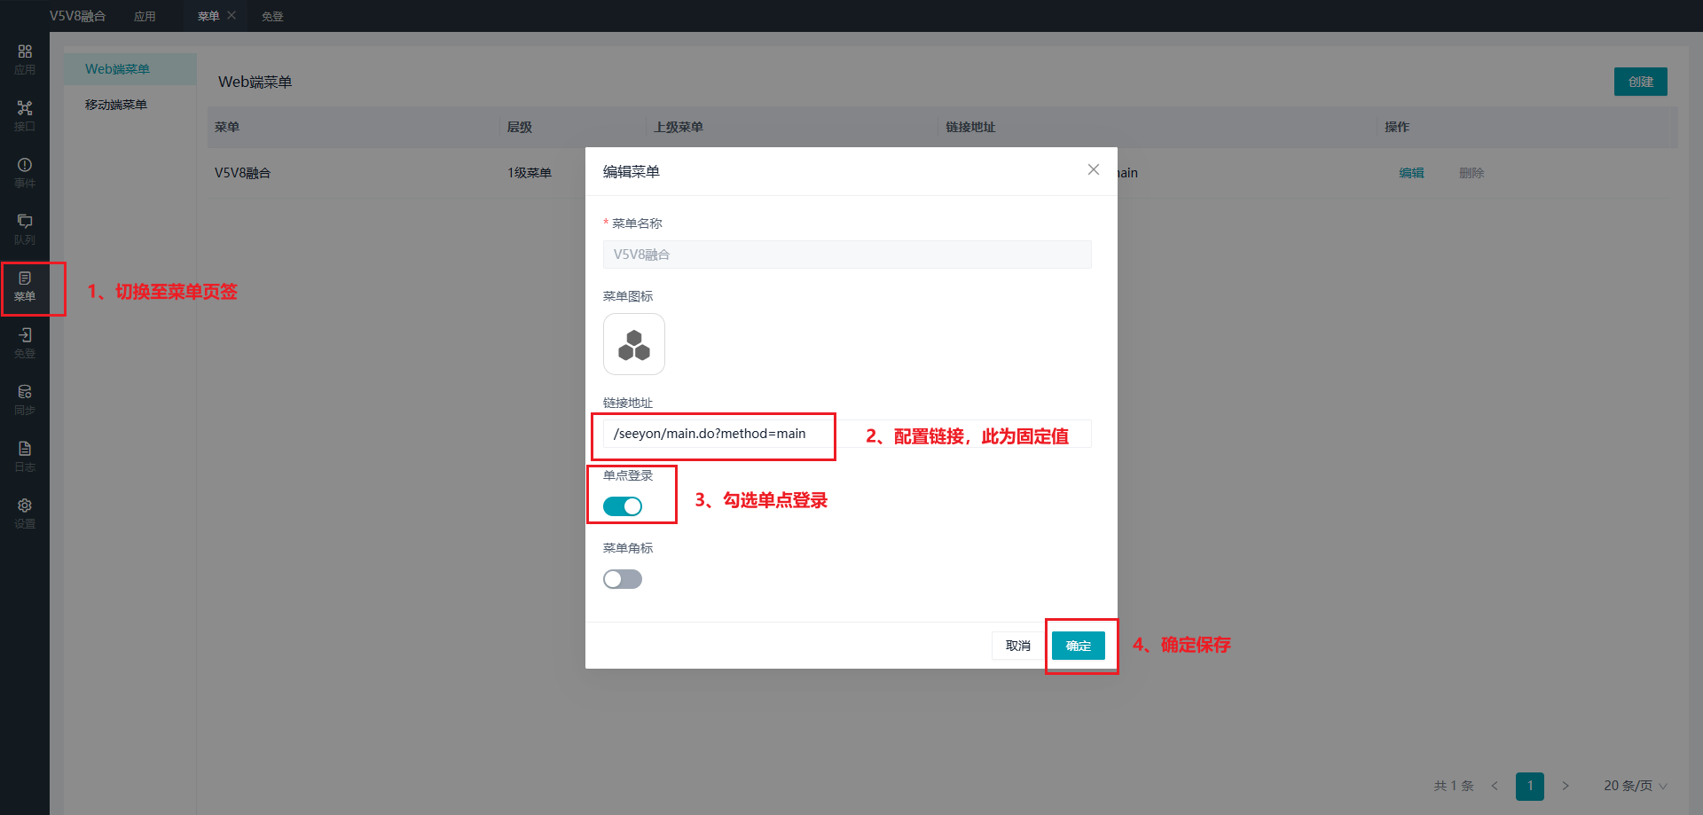Open the 同步 section in the sidebar
The width and height of the screenshot is (1703, 815).
pos(25,400)
